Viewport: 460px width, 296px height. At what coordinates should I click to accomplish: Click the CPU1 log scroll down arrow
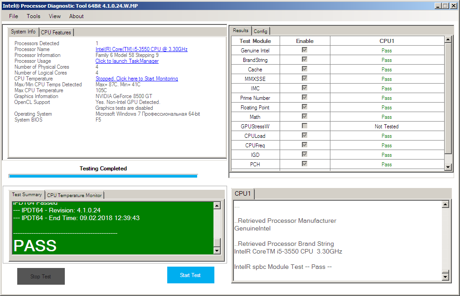click(x=445, y=277)
